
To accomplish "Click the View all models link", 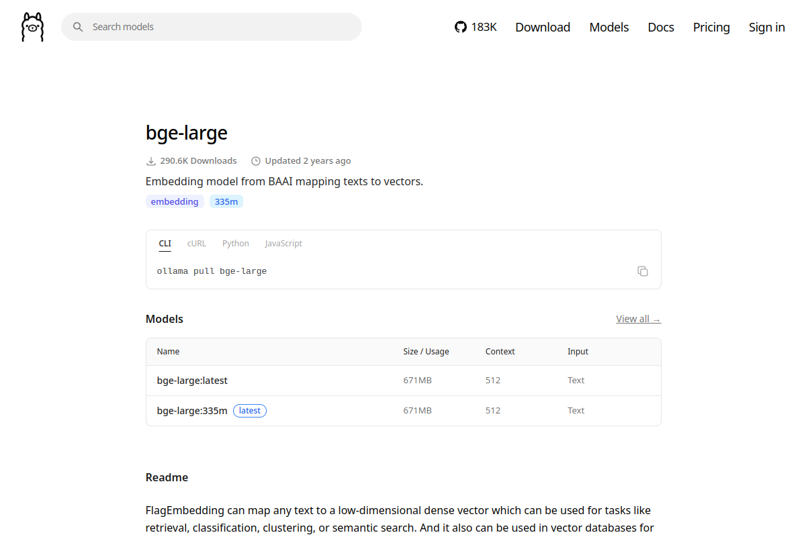I will point(638,319).
